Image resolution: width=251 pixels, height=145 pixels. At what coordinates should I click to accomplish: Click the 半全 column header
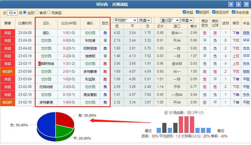246,23
